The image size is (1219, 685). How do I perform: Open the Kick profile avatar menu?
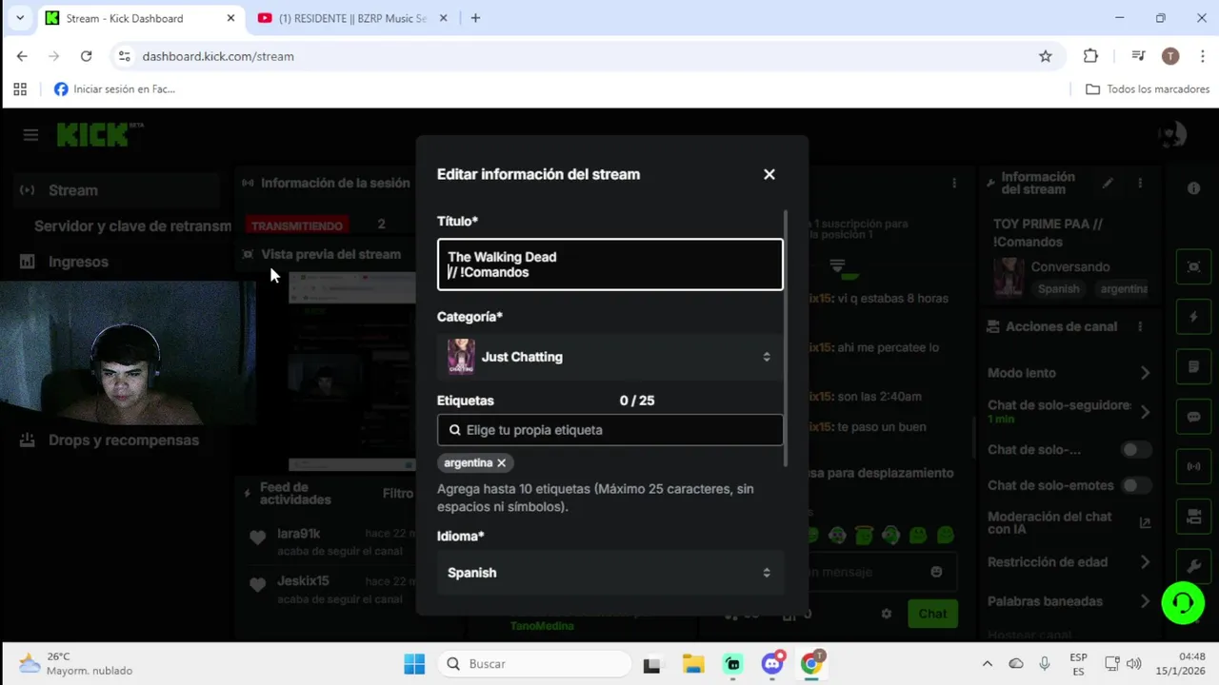pos(1172,135)
